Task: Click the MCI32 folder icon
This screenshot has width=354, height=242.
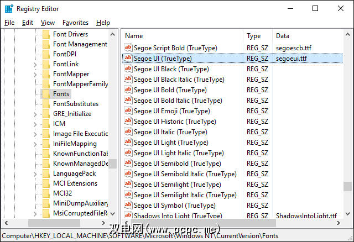Action: 46,193
